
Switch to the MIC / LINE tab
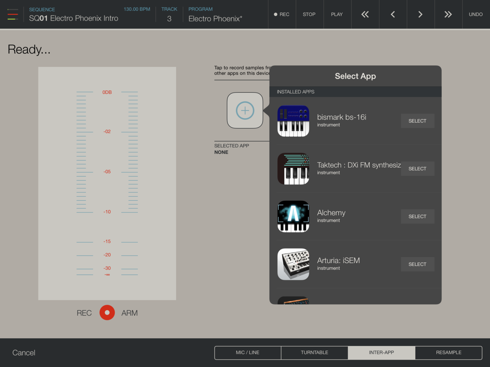248,353
